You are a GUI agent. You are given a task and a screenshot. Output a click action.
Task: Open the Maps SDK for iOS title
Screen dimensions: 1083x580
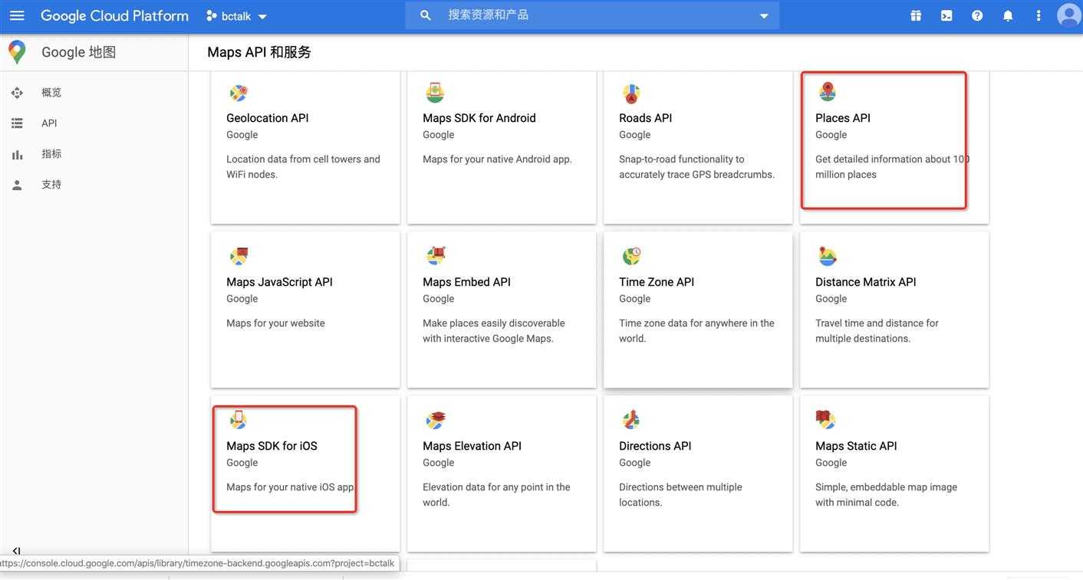coord(272,446)
